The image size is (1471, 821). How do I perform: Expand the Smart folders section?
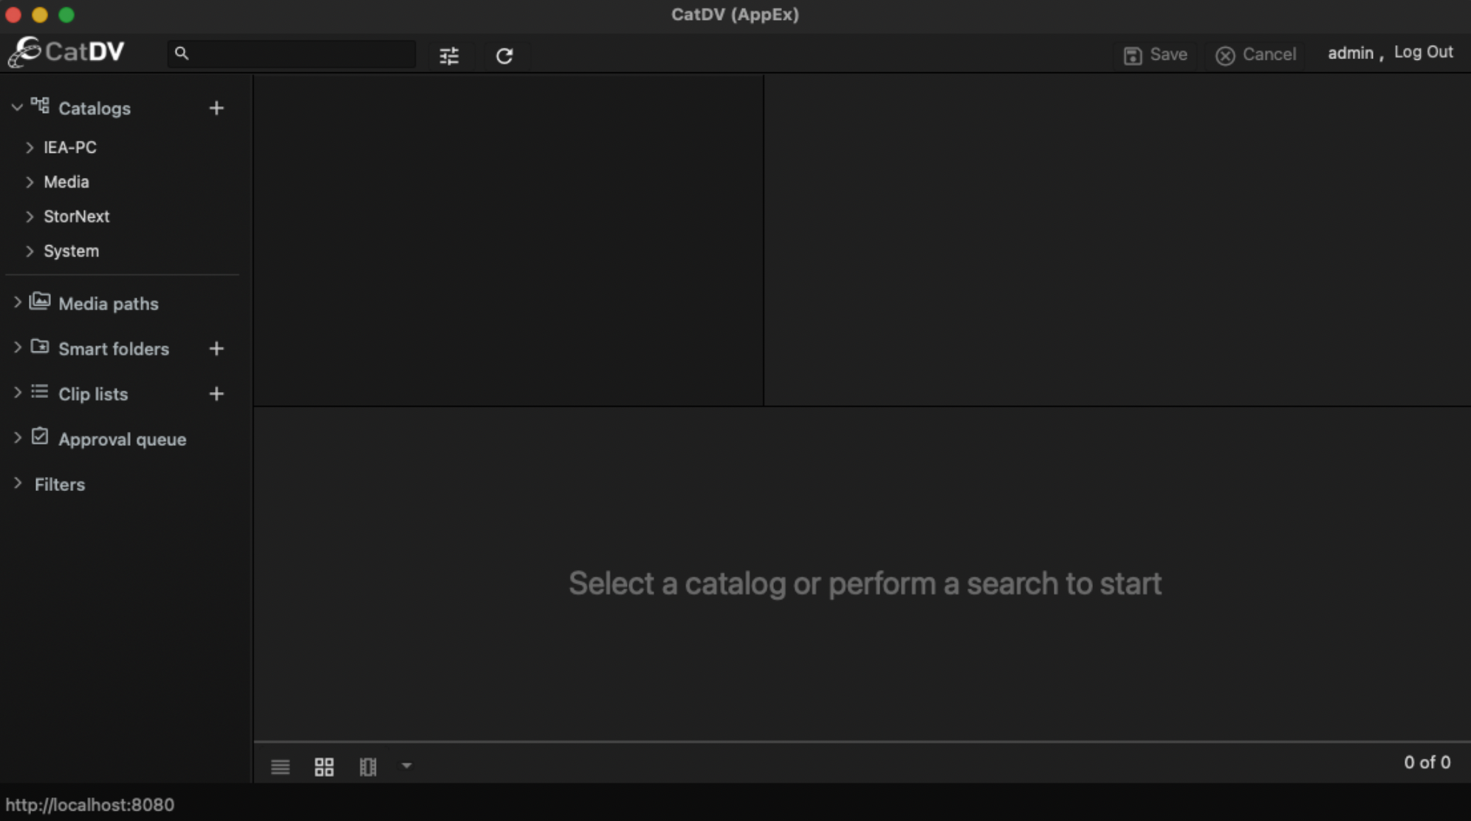coord(17,348)
